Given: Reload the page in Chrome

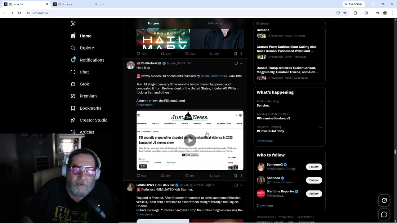Looking at the screenshot, I should pos(19,13).
